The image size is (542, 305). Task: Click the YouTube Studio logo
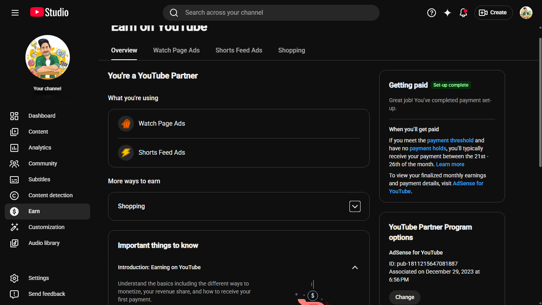(49, 13)
